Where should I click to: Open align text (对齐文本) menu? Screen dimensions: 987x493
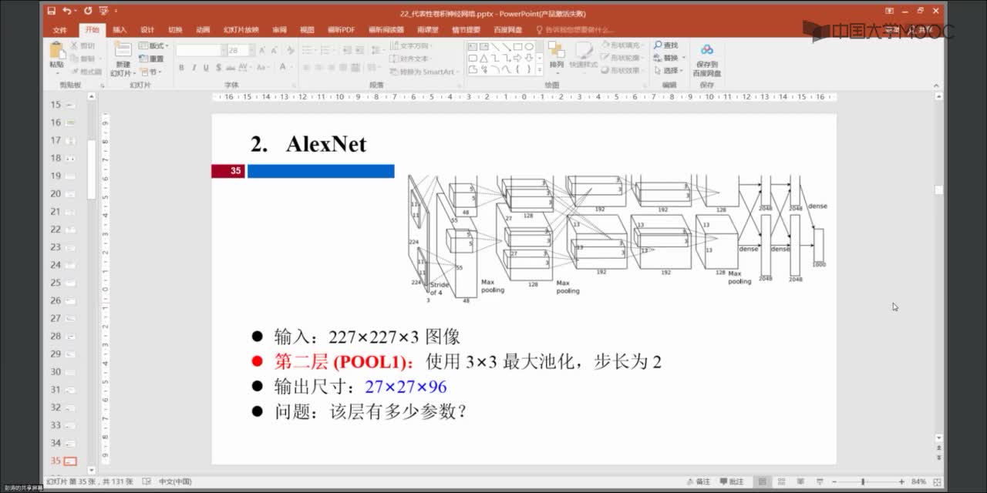tap(410, 59)
